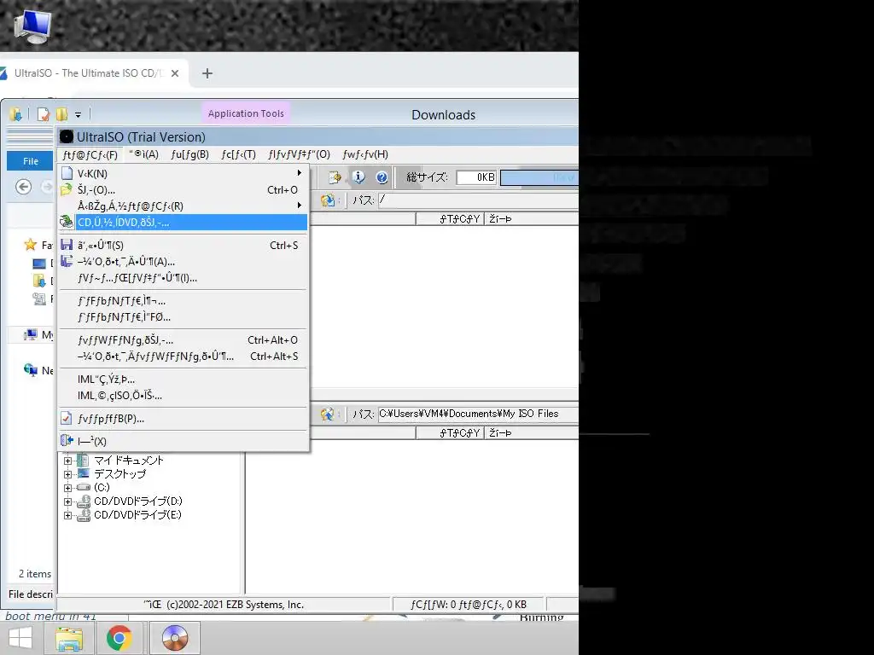Image resolution: width=874 pixels, height=655 pixels.
Task: Click the exit door icon in menu
Action: [67, 441]
